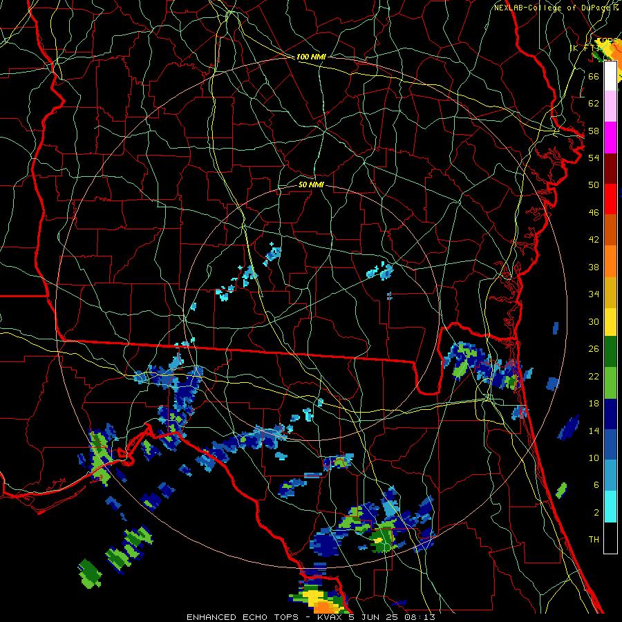Click the cyan legend color band
The image size is (622, 622).
[x=610, y=507]
